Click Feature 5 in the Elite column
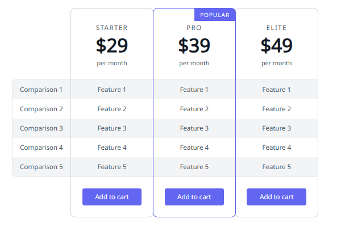Screen dimensions: 341x227 [277, 167]
